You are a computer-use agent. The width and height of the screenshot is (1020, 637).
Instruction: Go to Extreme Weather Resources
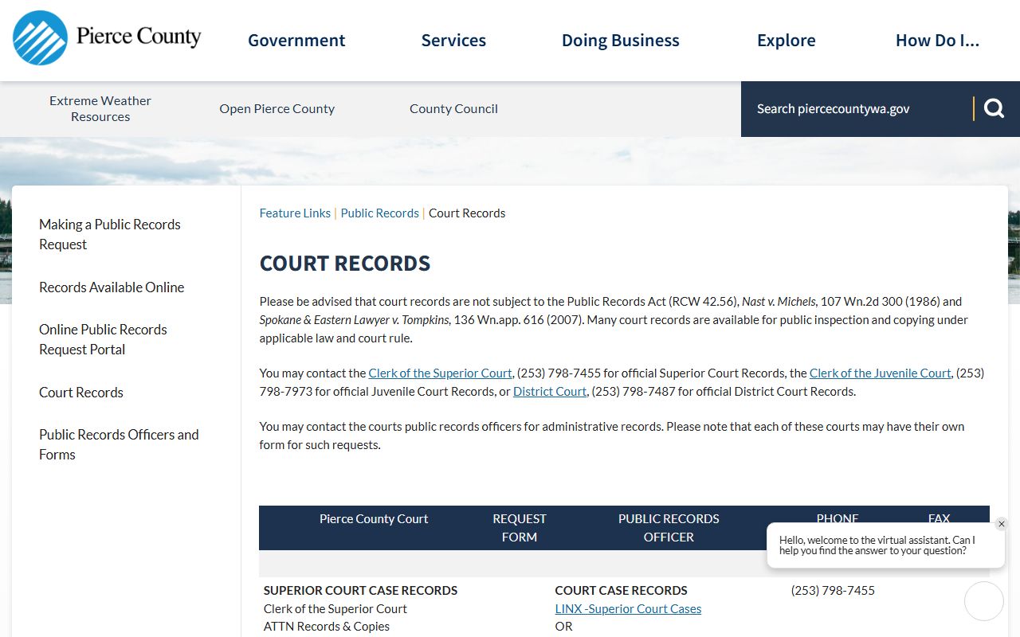tap(100, 108)
